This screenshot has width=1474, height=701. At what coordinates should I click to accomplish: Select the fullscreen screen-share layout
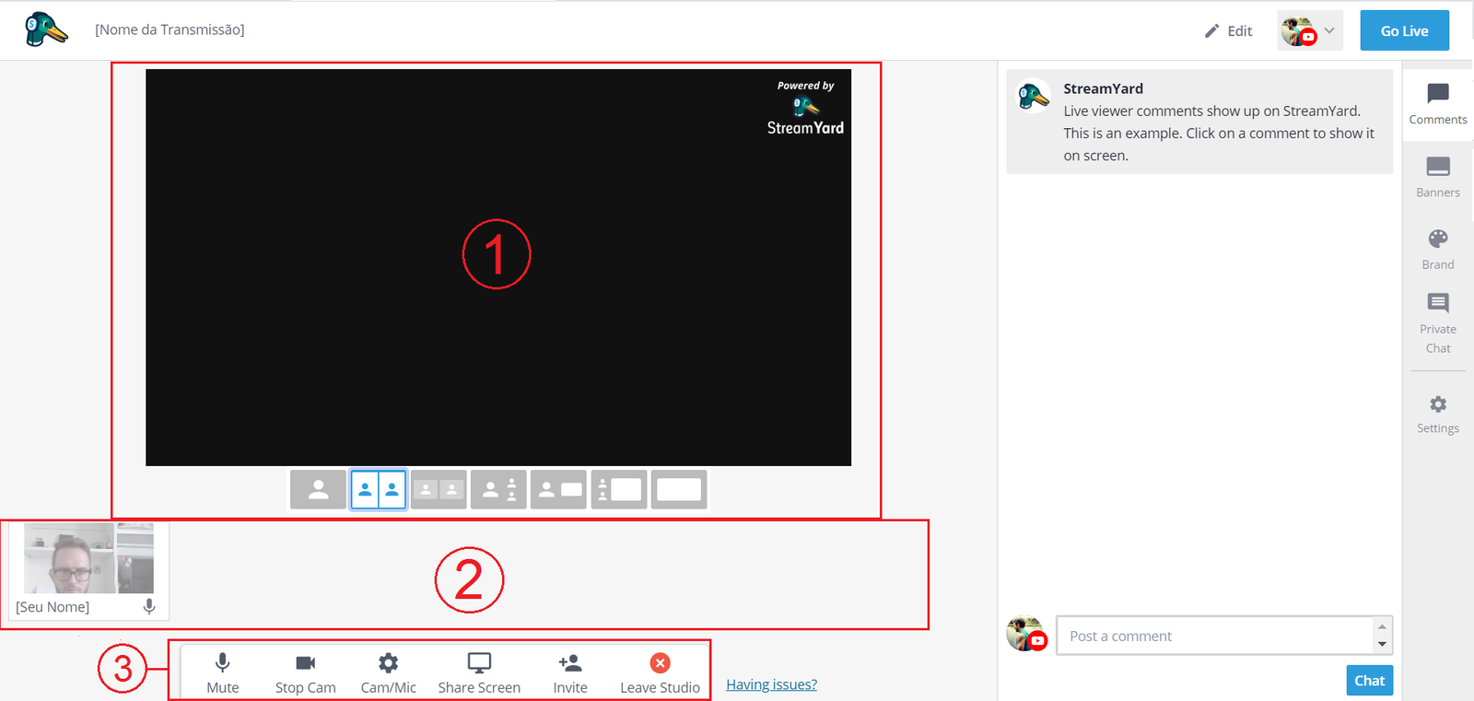coord(679,490)
